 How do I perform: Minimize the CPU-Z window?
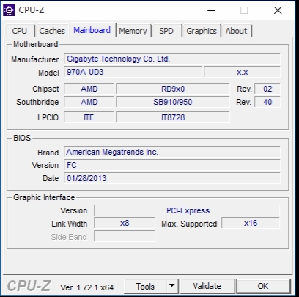[211, 10]
